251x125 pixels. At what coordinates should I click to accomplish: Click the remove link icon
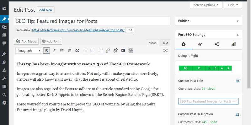coord(115,51)
